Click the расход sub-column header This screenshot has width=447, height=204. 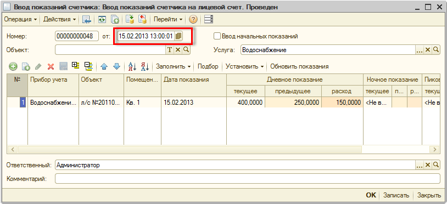[x=342, y=91]
